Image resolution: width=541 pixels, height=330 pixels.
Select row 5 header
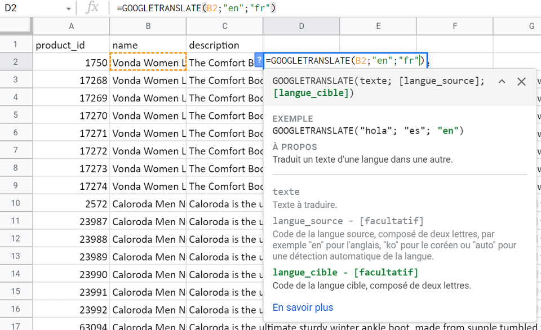click(16, 115)
